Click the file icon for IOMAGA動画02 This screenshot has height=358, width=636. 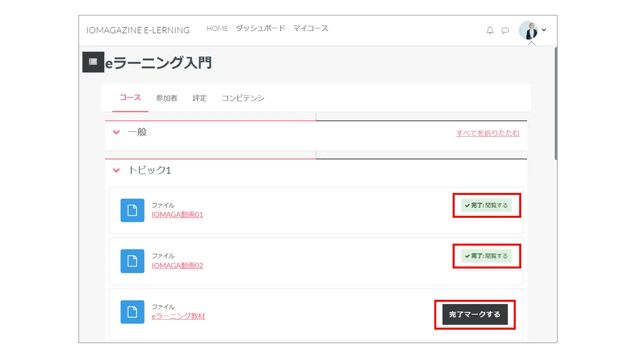132,261
